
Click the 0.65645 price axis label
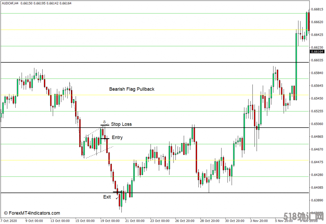point(317,86)
